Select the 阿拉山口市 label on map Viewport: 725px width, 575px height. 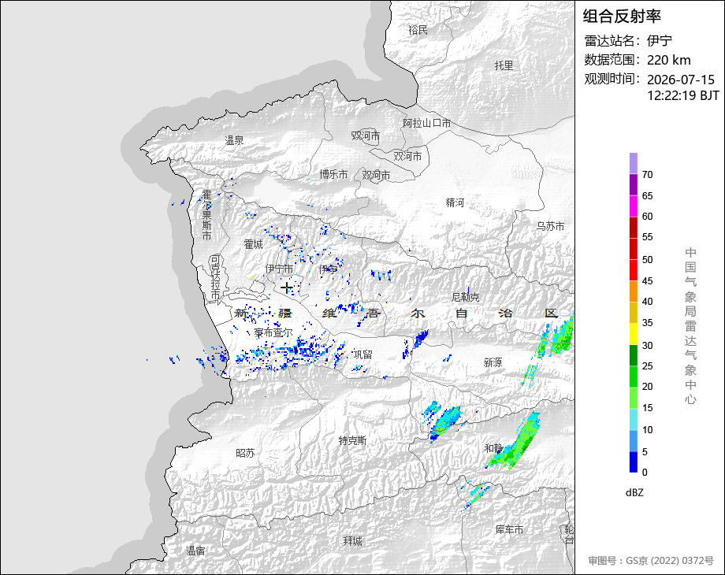426,123
